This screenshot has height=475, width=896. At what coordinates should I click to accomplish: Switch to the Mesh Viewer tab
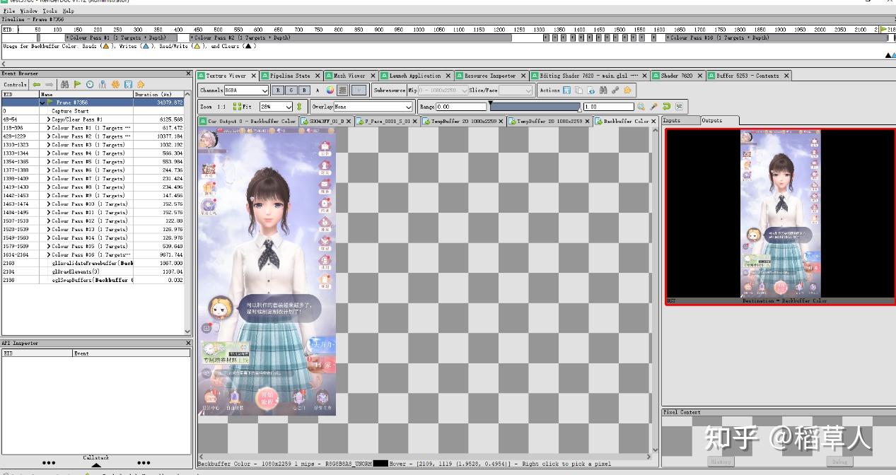349,76
